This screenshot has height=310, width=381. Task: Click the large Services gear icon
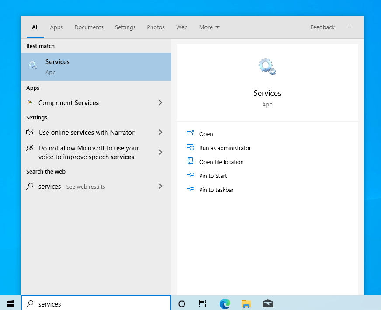tap(267, 67)
